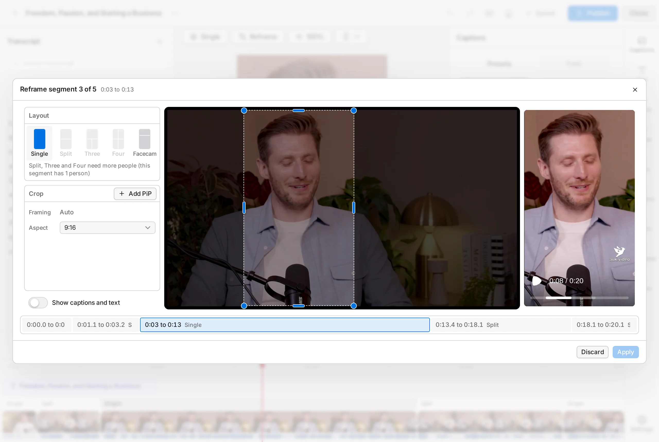659x442 pixels.
Task: Click the bottom-left crop corner handle
Action: [244, 306]
